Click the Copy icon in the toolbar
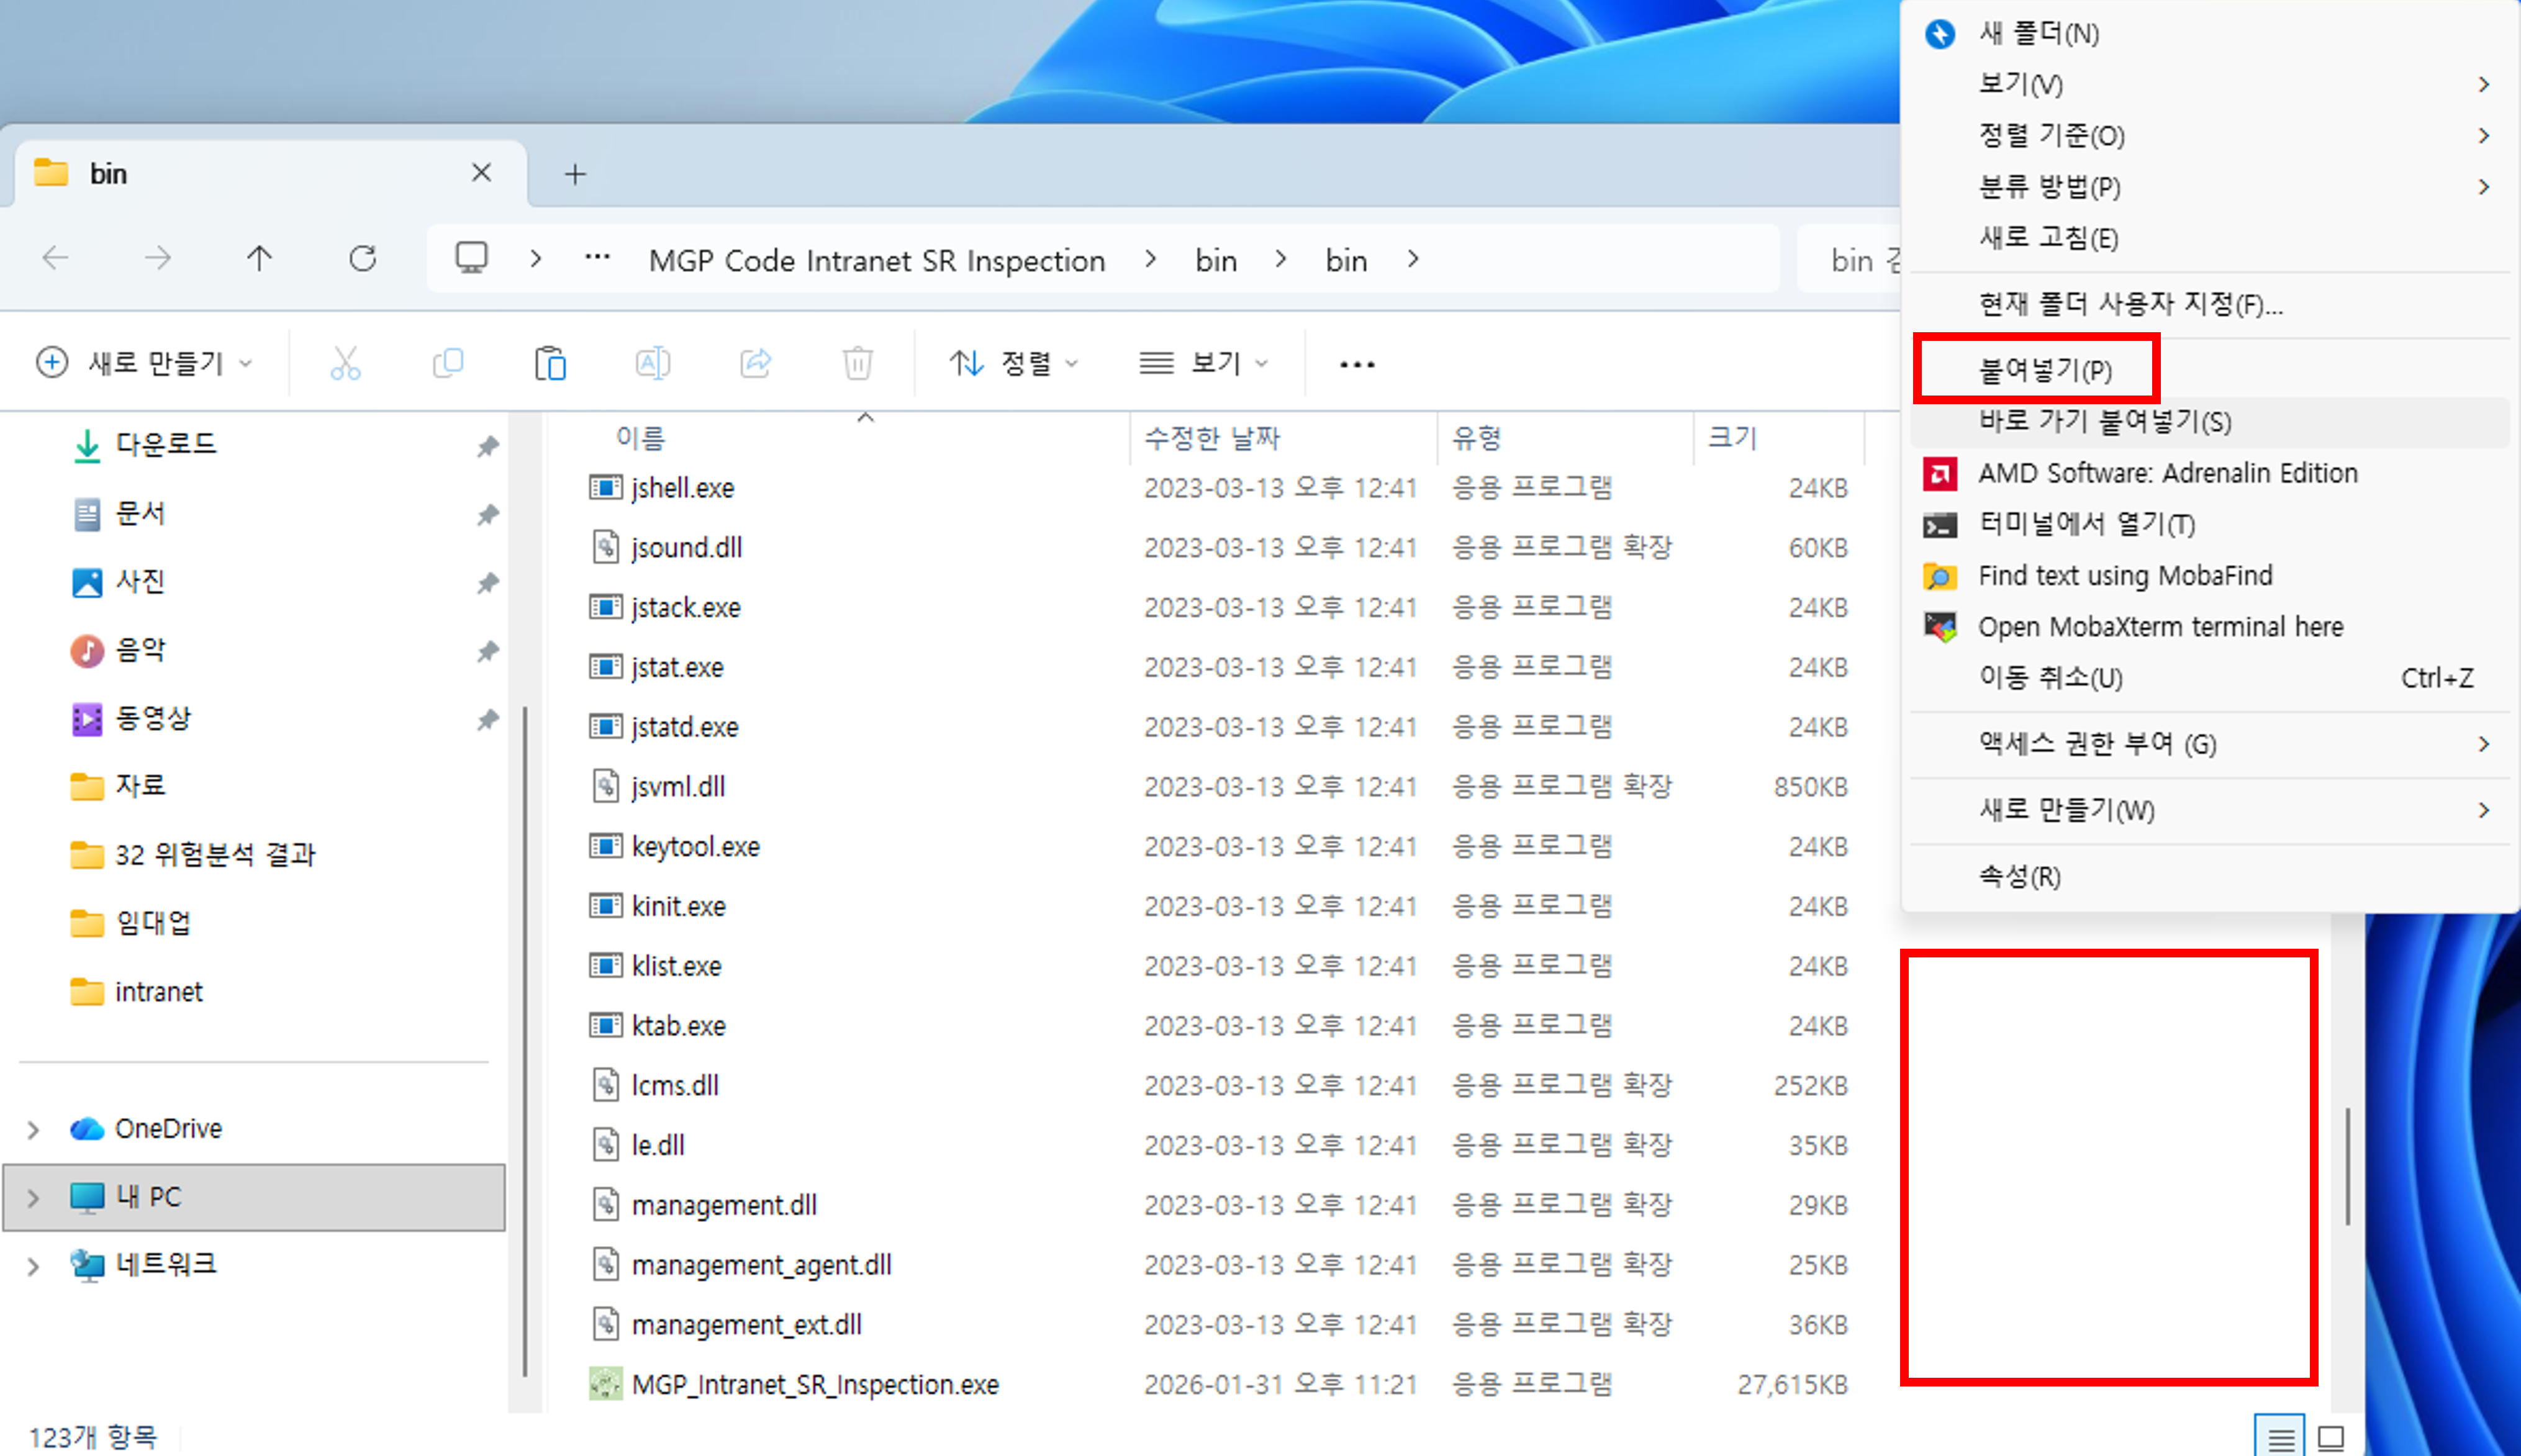The height and width of the screenshot is (1456, 2521). [447, 362]
